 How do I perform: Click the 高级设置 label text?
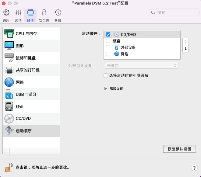click(x=116, y=88)
